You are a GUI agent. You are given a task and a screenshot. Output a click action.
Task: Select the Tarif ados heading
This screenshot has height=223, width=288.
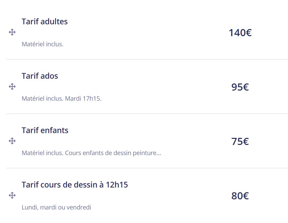click(x=40, y=76)
